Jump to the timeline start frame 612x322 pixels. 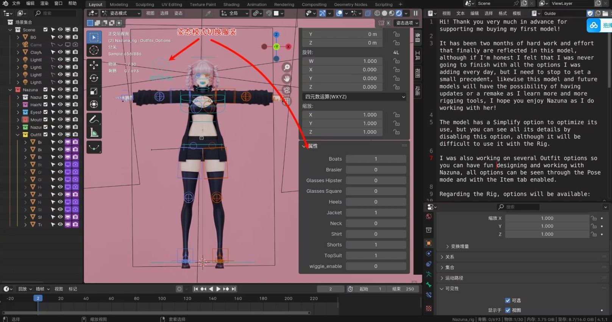pos(196,289)
